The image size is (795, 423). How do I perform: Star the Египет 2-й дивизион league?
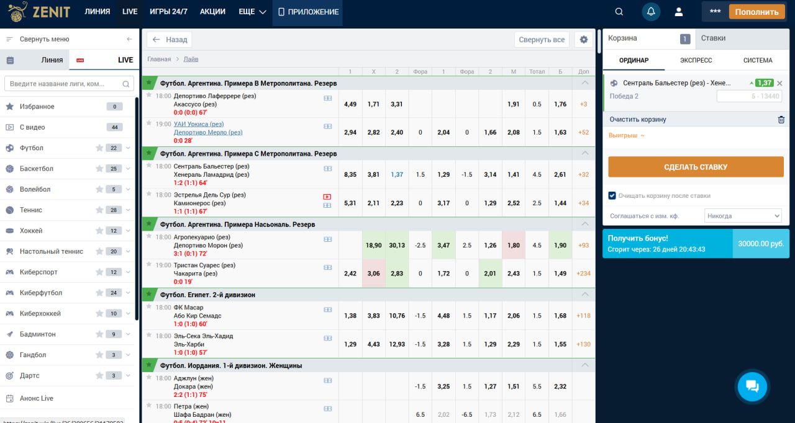149,294
